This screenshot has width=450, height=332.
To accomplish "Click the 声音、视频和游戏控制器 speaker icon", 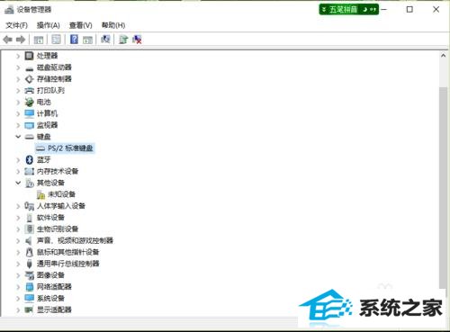I will (x=29, y=240).
